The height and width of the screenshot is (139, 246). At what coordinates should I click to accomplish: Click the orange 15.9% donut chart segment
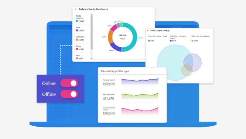pyautogui.click(x=110, y=37)
